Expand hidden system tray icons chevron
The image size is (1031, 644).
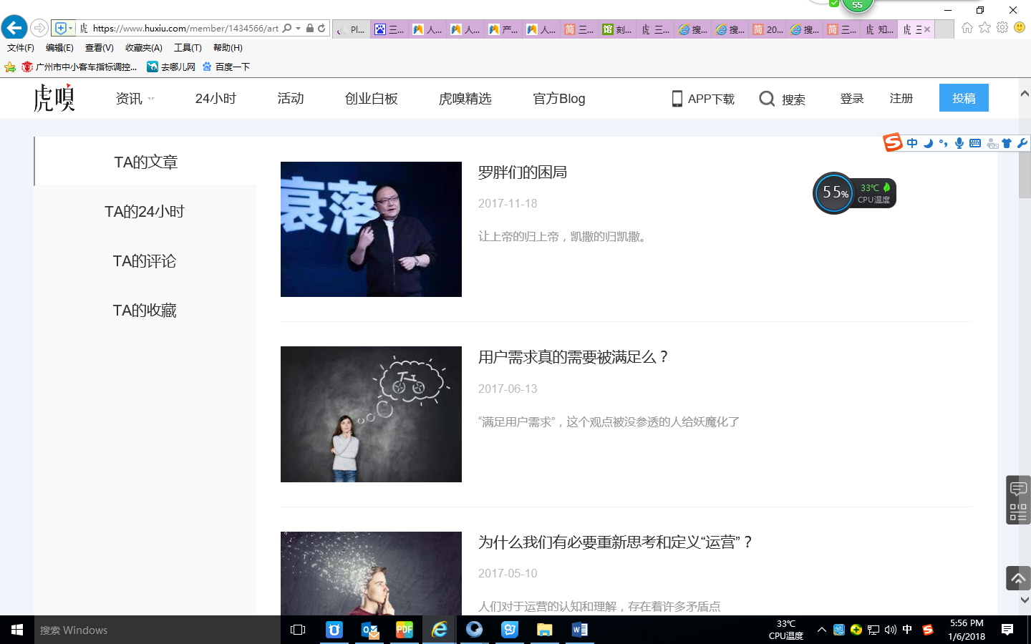tap(822, 630)
